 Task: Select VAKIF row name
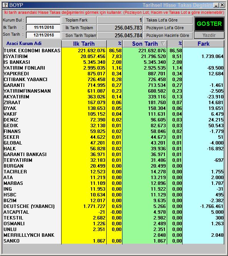[10, 114]
